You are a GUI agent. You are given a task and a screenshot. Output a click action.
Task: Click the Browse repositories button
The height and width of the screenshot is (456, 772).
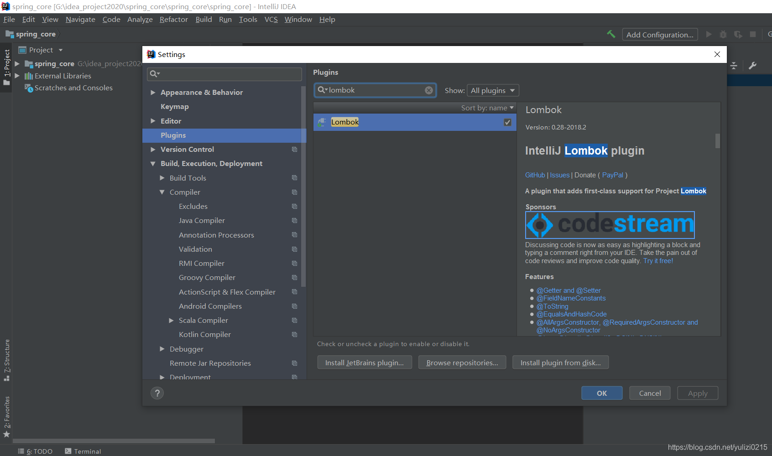point(462,363)
